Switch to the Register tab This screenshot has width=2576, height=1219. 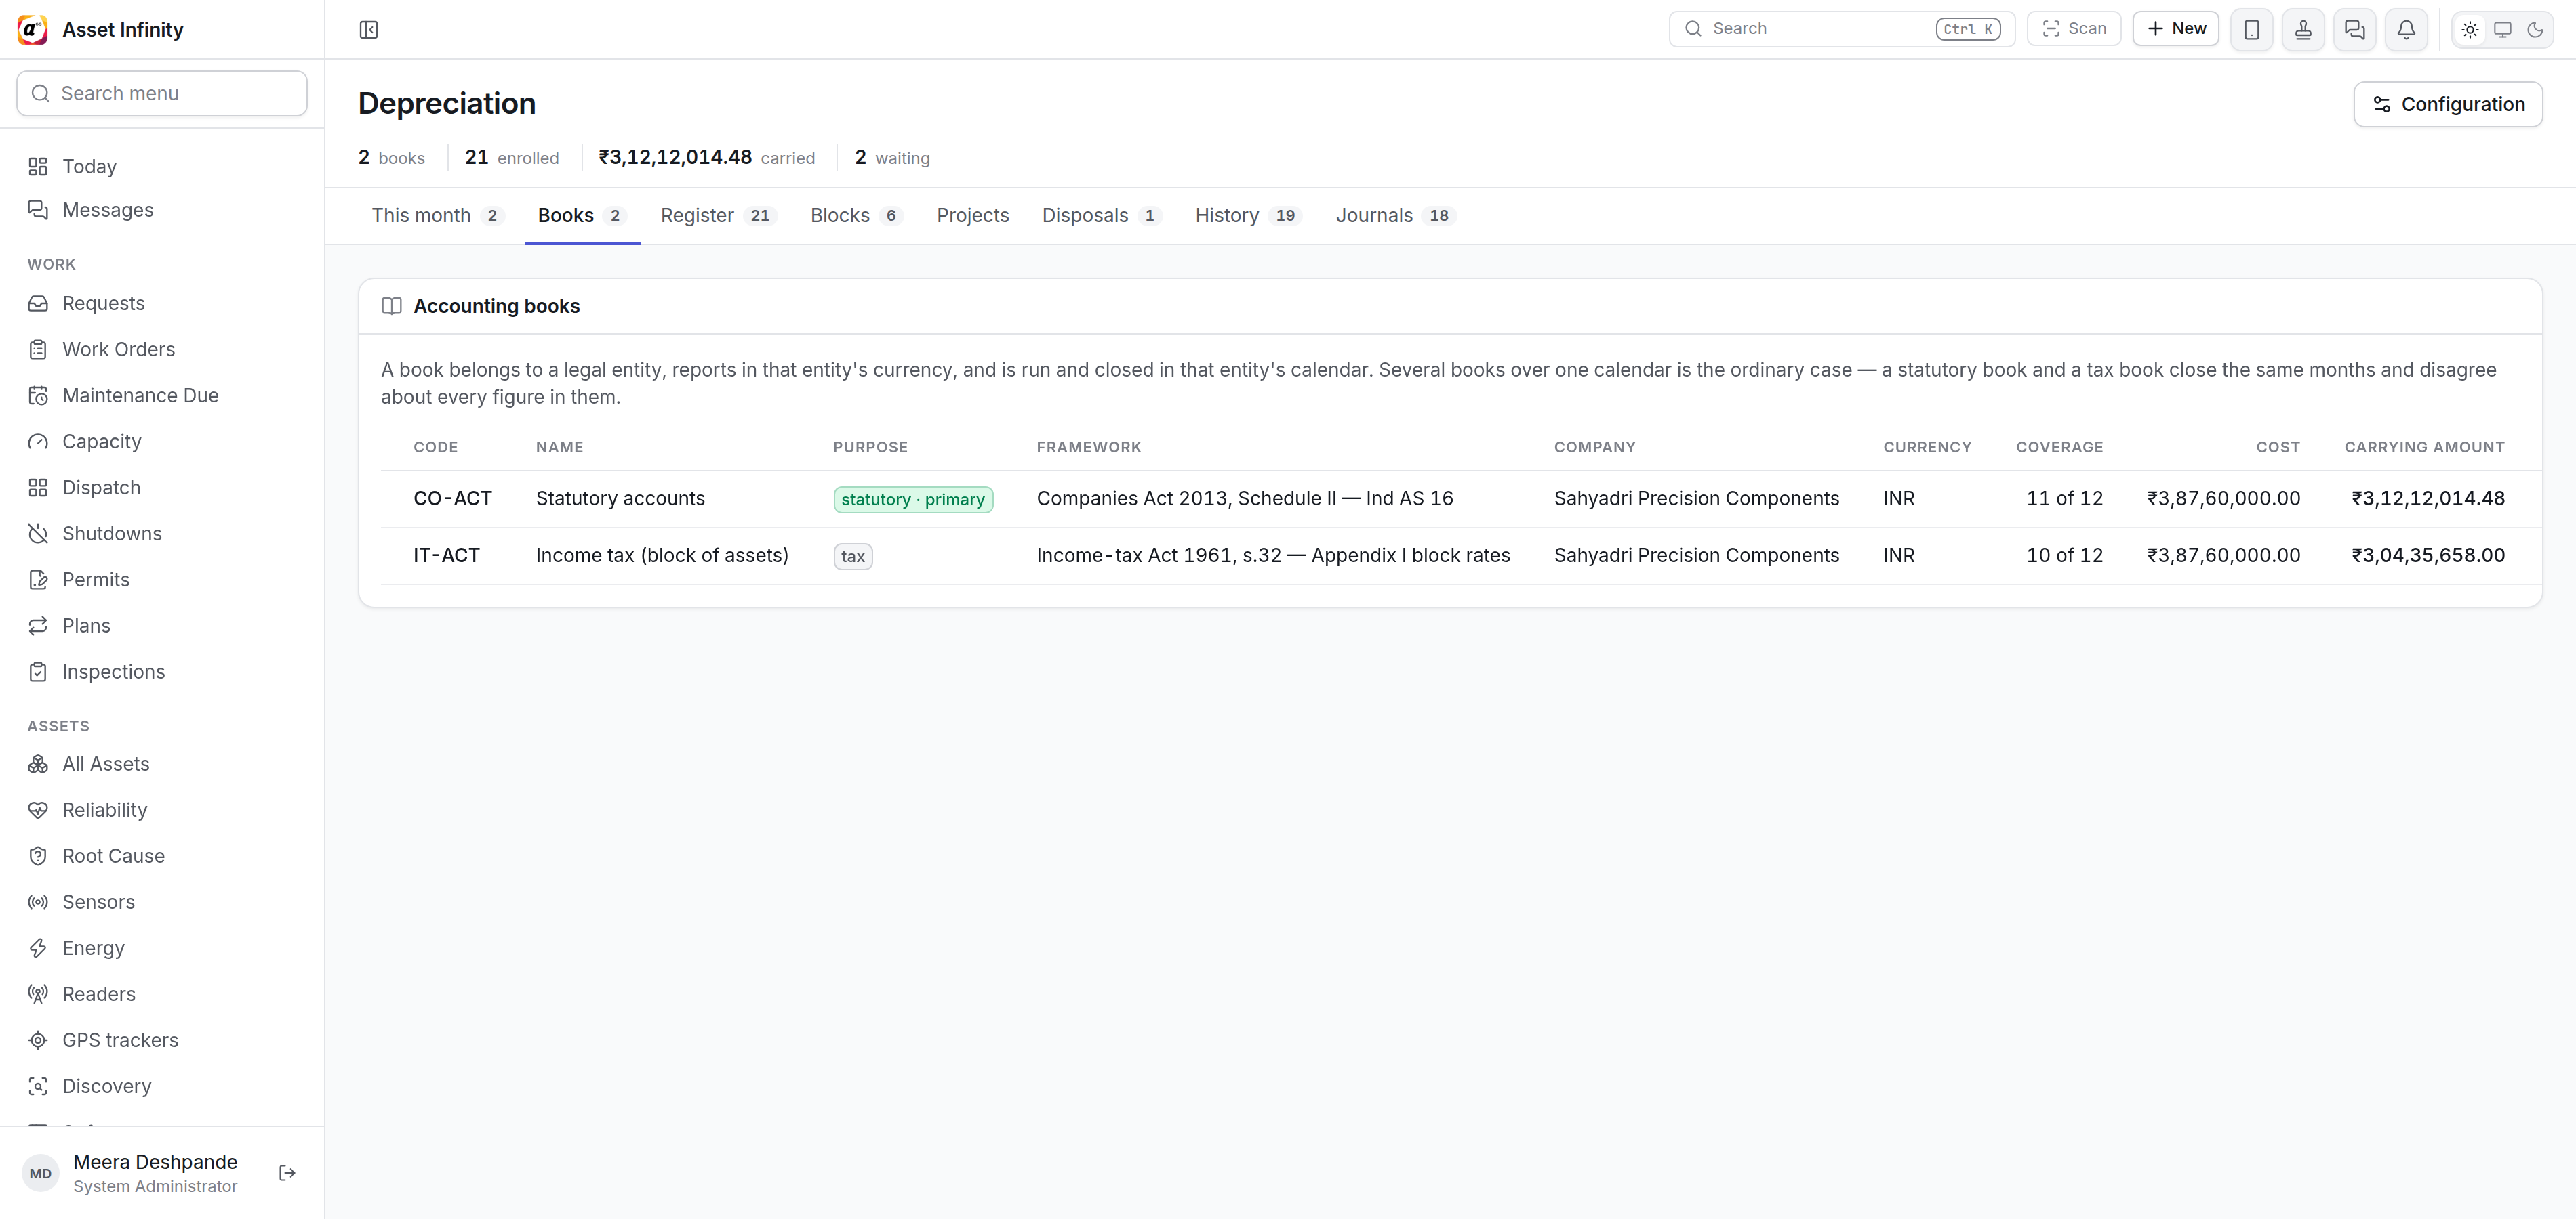click(x=718, y=216)
